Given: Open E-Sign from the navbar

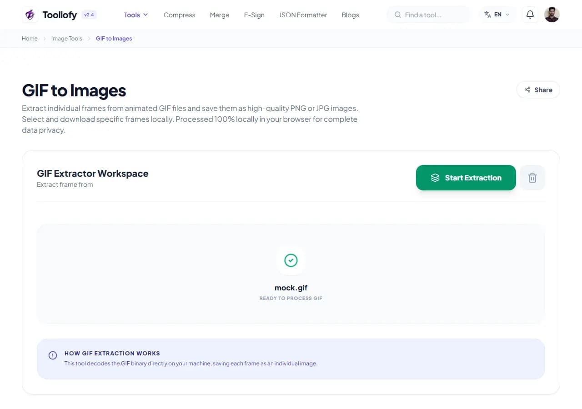Looking at the screenshot, I should [x=254, y=15].
